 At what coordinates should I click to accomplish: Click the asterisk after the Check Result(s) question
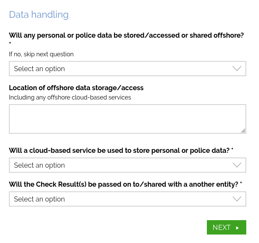241,184
